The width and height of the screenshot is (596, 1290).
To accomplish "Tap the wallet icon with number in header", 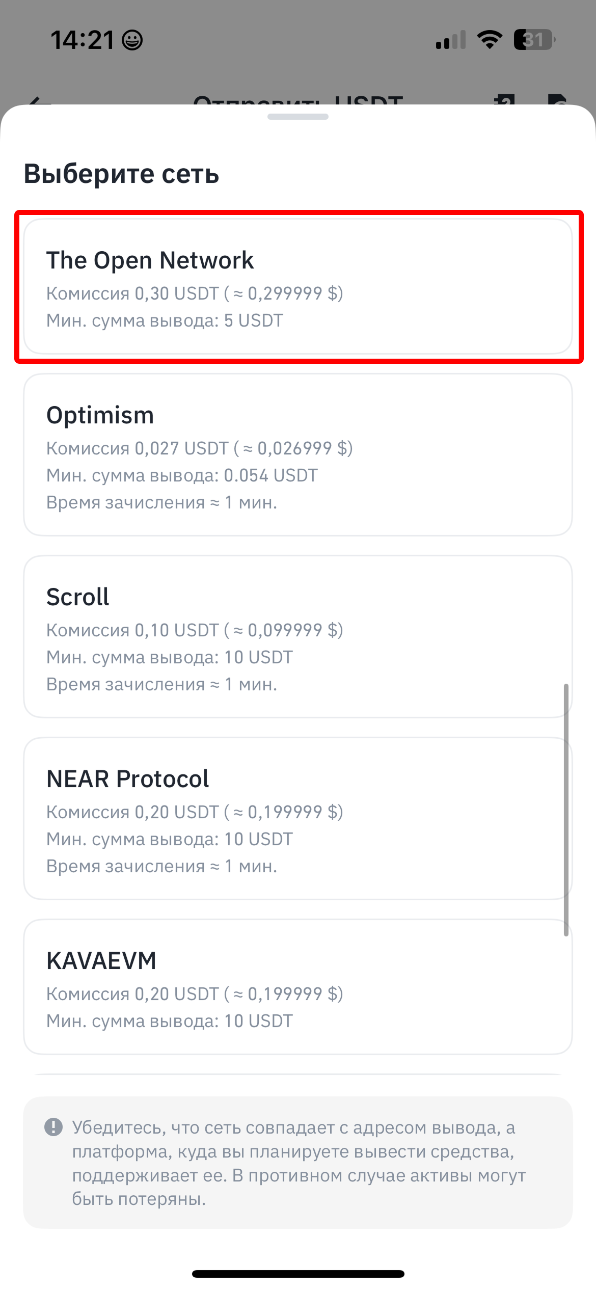I will pos(504,100).
